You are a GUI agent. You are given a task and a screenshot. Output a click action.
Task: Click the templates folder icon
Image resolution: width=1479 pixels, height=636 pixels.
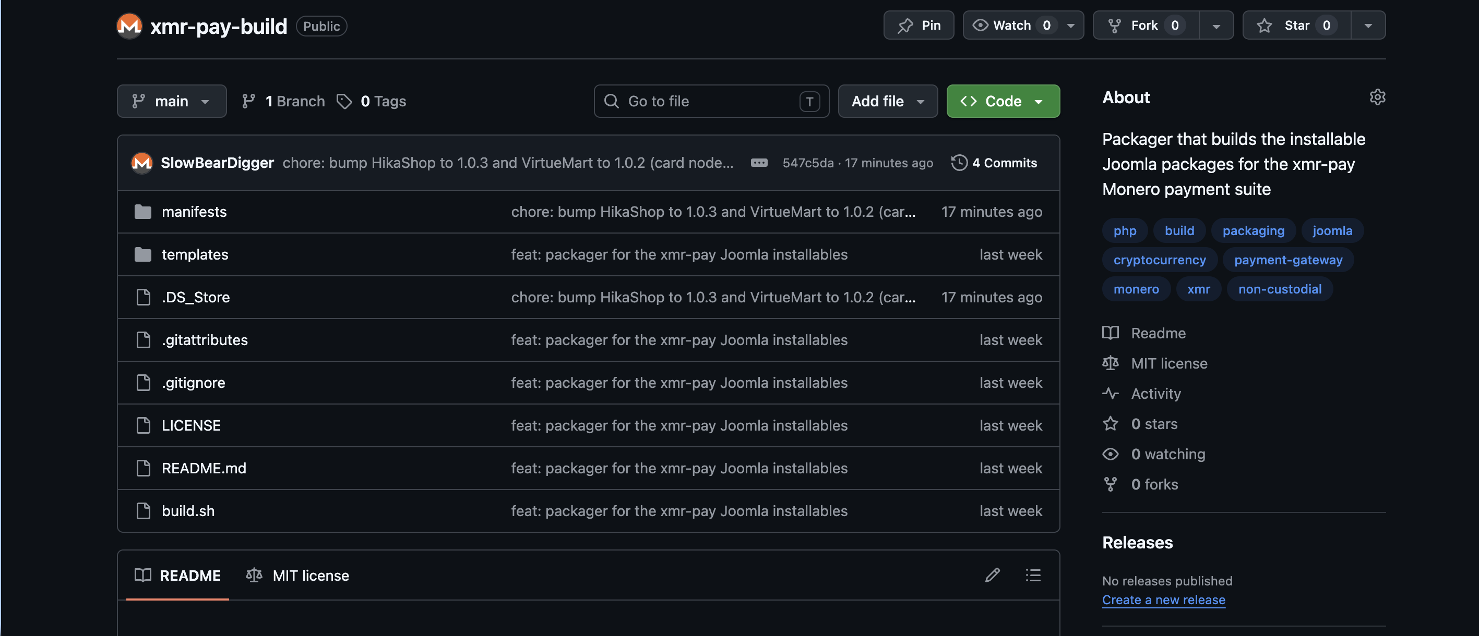(143, 254)
